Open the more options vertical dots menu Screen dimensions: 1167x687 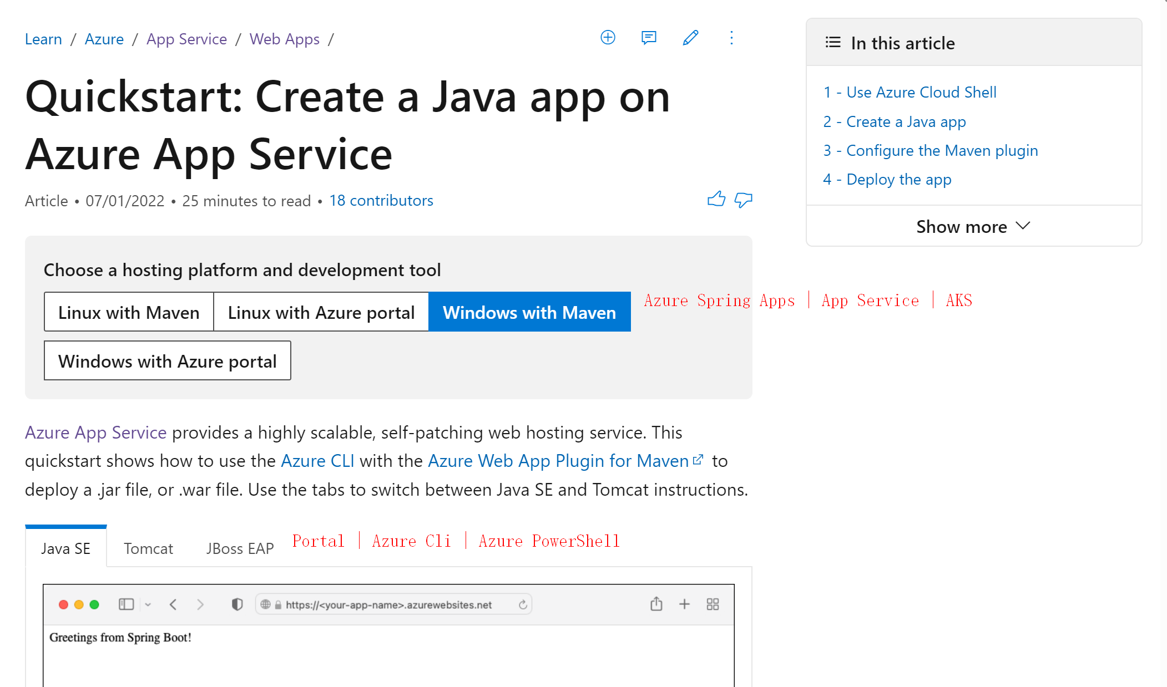click(731, 38)
